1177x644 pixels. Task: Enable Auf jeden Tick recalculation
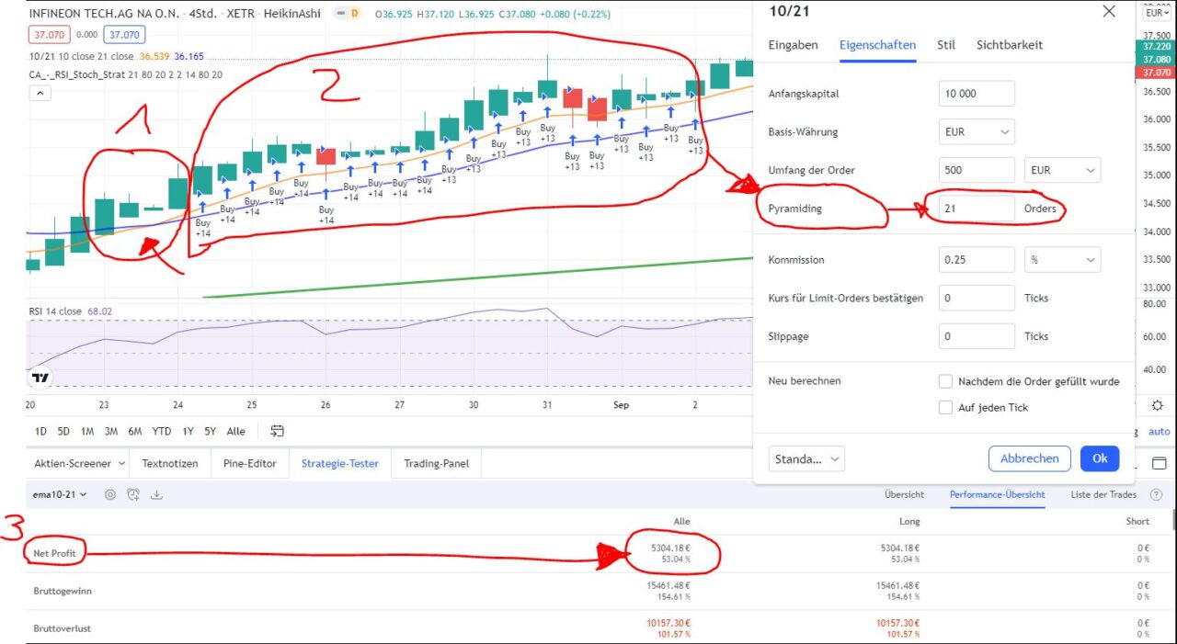(945, 407)
